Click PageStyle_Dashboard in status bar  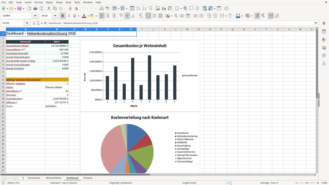[x=121, y=183]
